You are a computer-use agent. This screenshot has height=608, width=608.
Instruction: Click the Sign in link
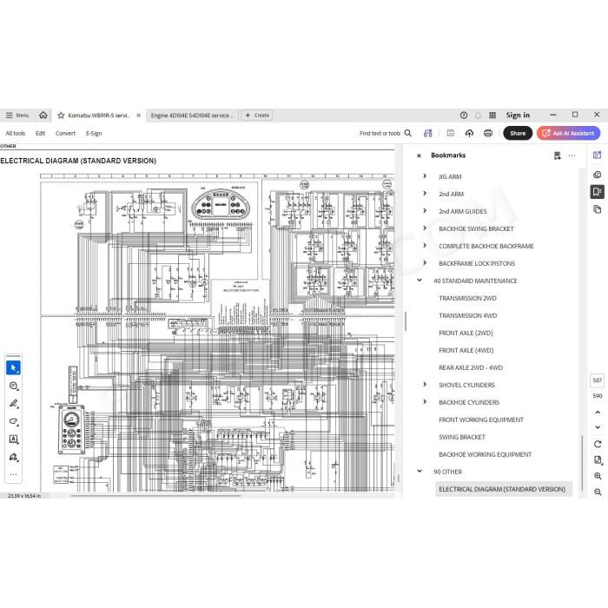click(518, 116)
